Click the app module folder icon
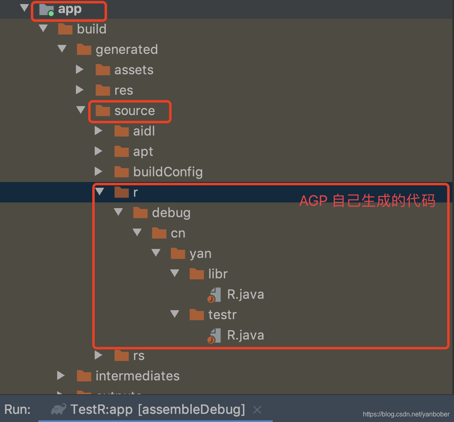This screenshot has height=422, width=454. (x=46, y=9)
